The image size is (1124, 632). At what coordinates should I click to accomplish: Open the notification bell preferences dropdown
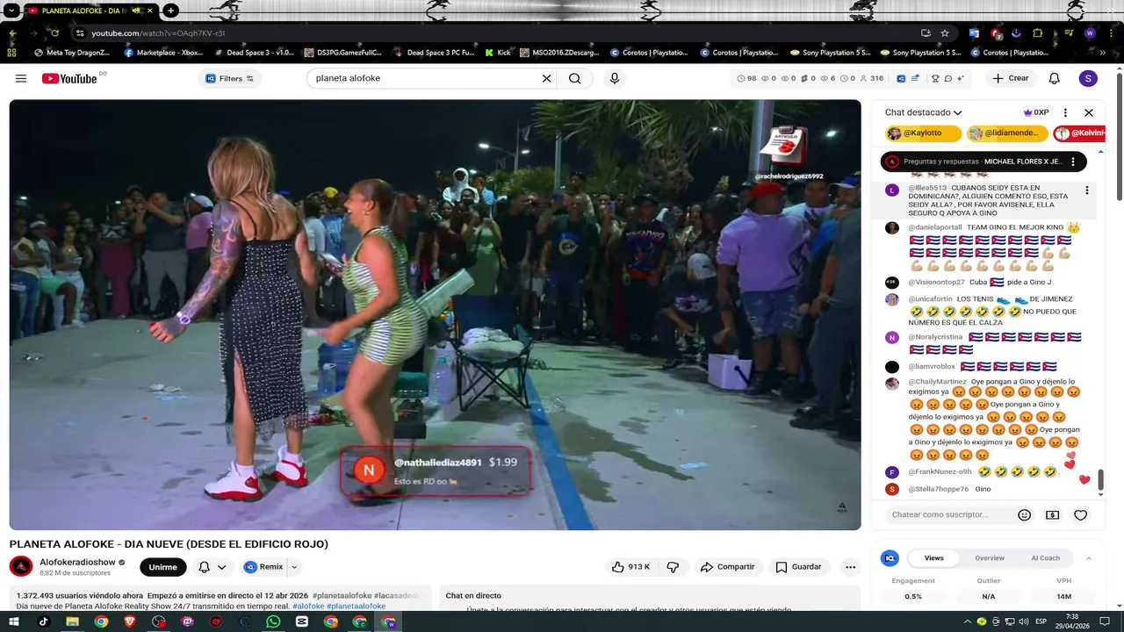pyautogui.click(x=213, y=567)
